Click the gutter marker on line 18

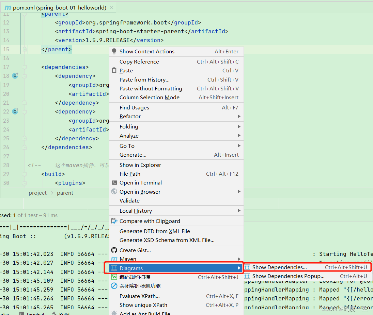tap(15, 76)
